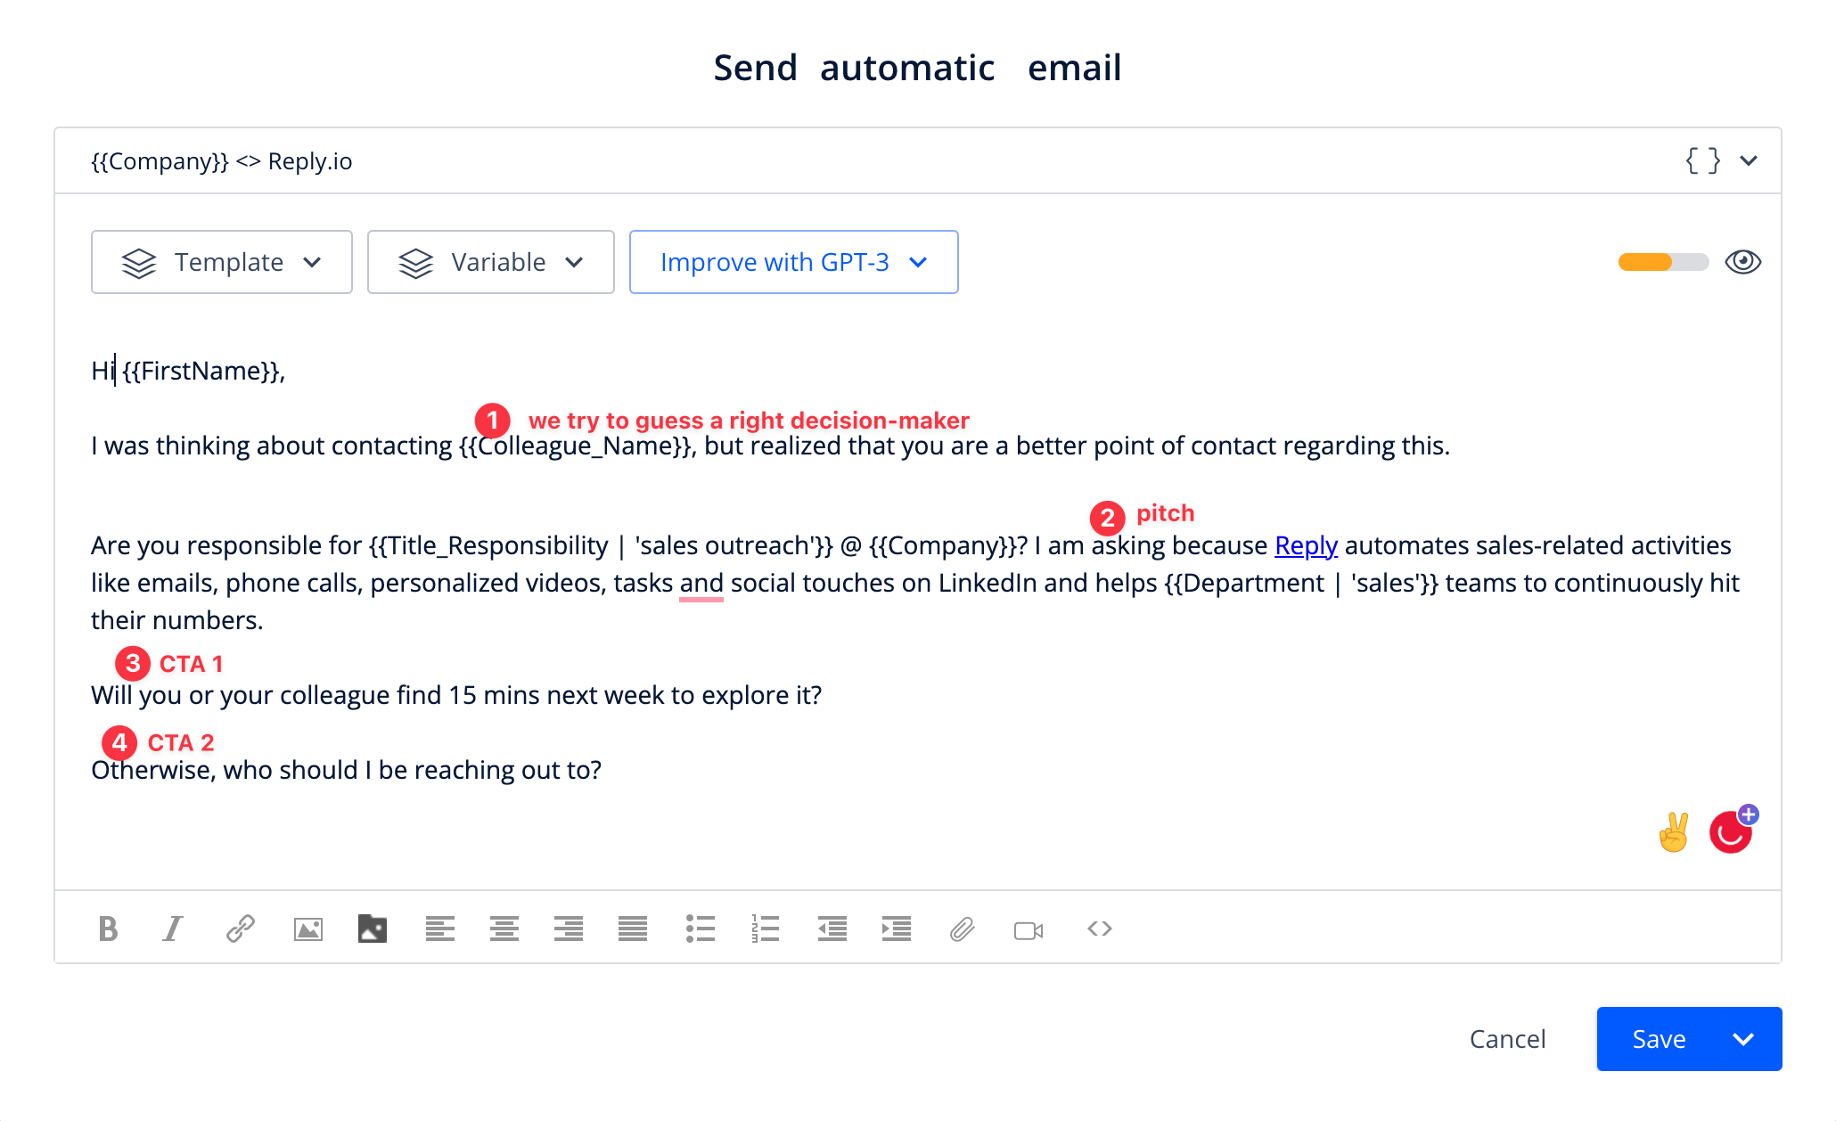Screen dimensions: 1836x1121
Task: Apply italic formatting
Action: [173, 929]
